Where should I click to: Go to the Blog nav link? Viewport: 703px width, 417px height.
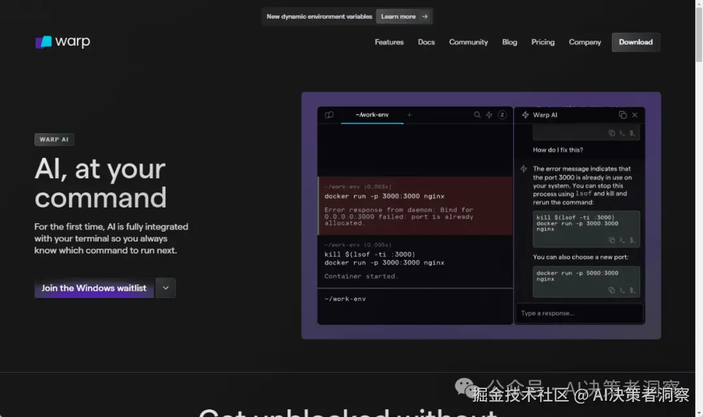(509, 42)
